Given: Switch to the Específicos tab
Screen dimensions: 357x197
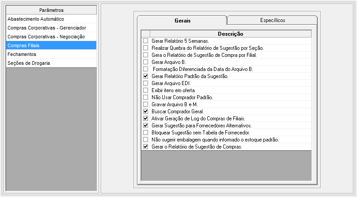Looking at the screenshot, I should 272,20.
